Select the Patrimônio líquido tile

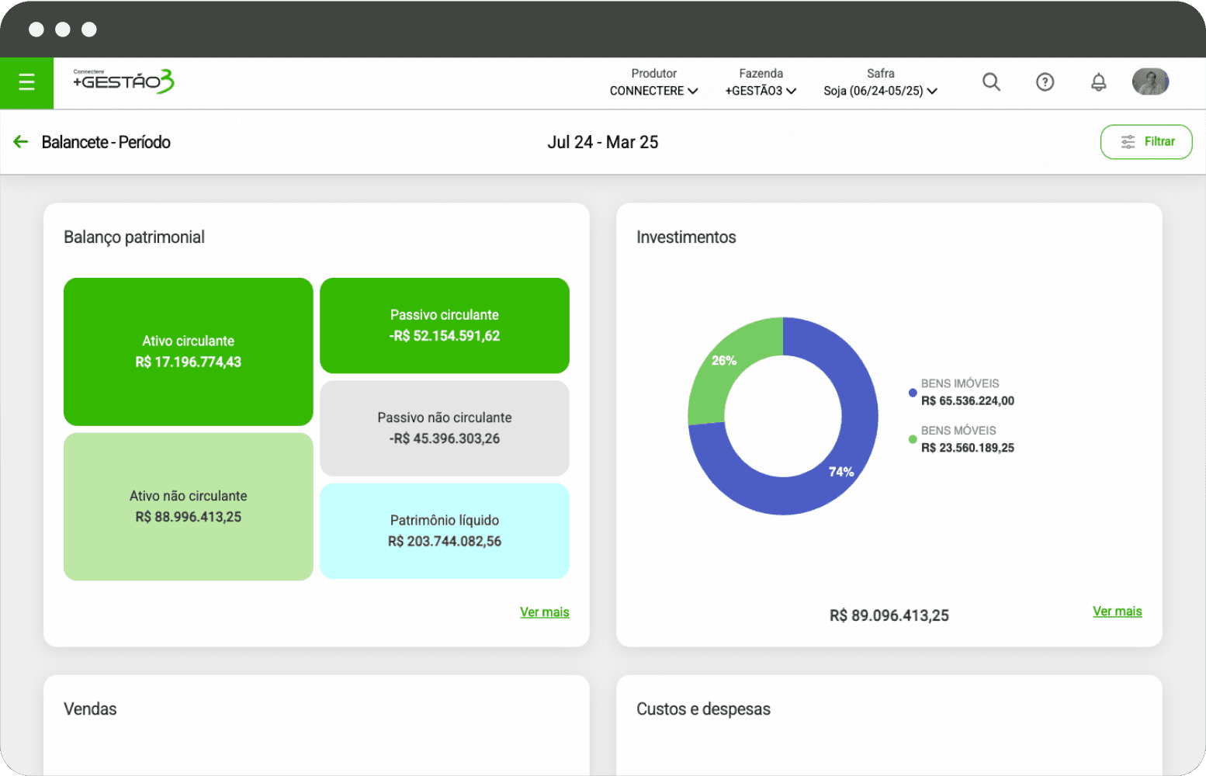(x=445, y=531)
